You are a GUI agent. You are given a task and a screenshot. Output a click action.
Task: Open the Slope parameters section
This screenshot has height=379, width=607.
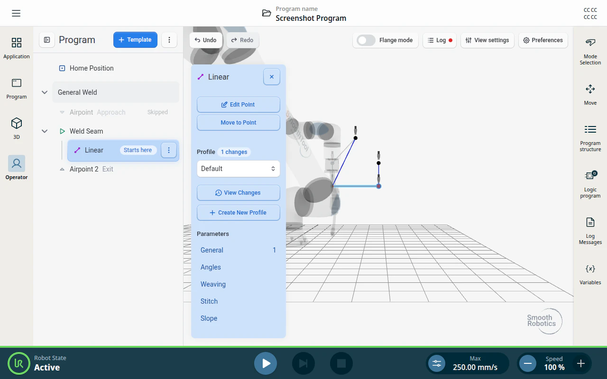(239, 318)
